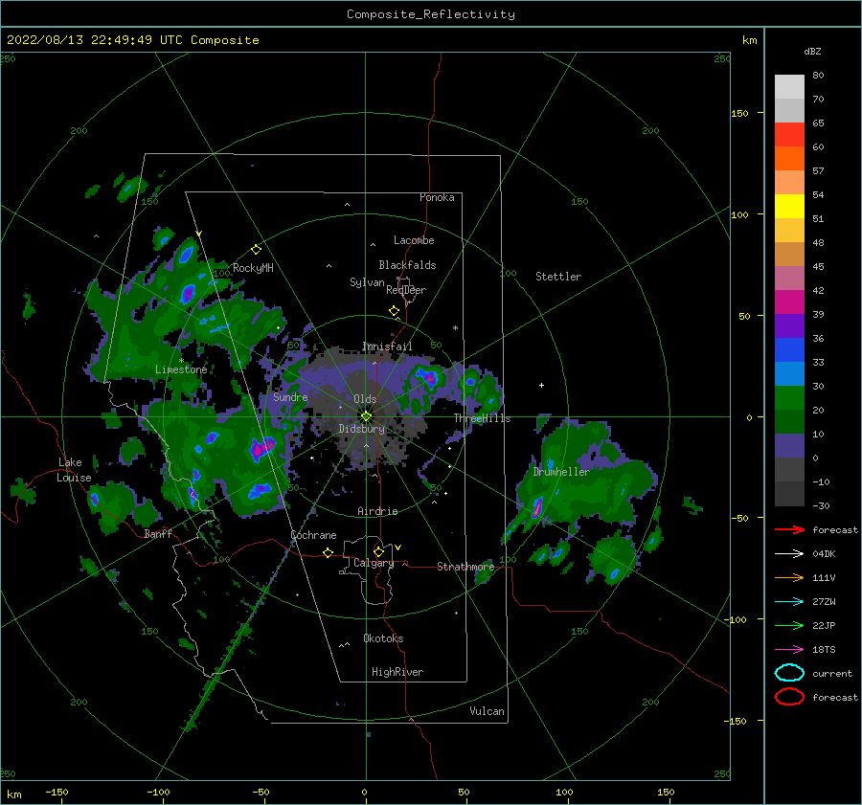Click yellow diamond marker below RedDeer
The height and width of the screenshot is (805, 862).
pyautogui.click(x=395, y=311)
